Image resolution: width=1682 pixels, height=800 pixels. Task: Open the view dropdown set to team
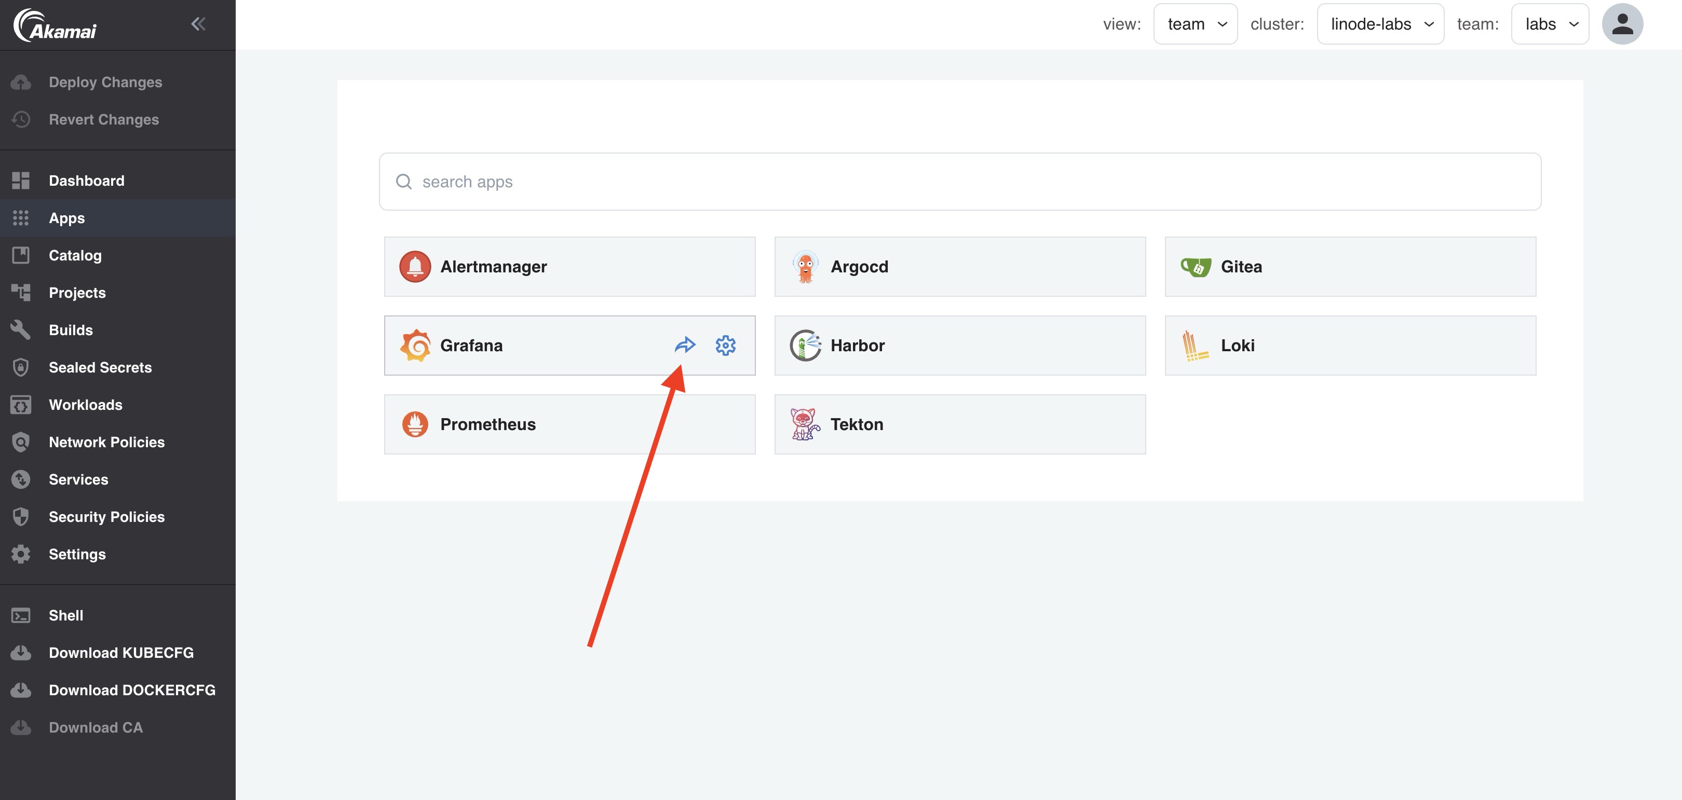pos(1196,24)
